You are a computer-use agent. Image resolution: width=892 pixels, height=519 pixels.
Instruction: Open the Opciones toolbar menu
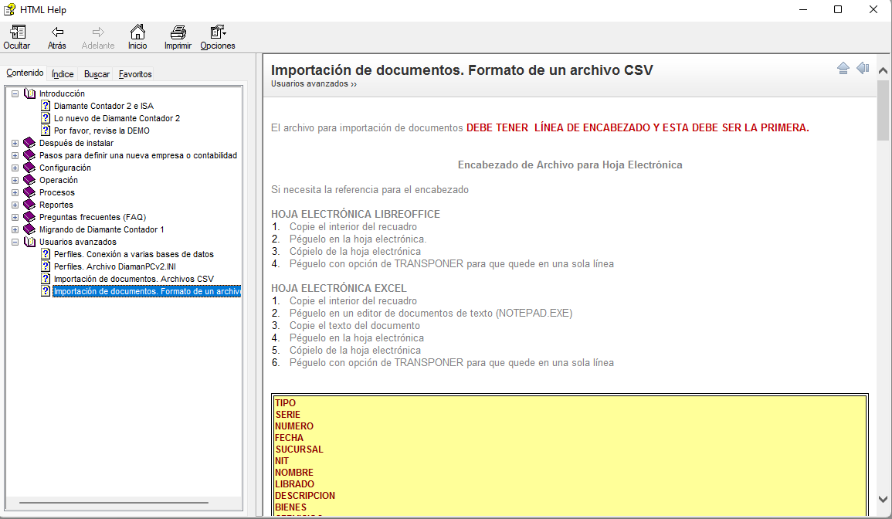217,32
